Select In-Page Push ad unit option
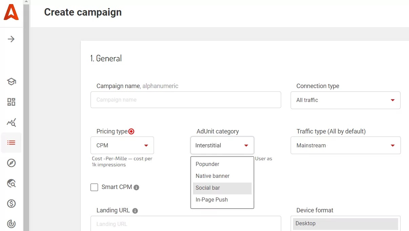This screenshot has height=231, width=409. click(212, 200)
